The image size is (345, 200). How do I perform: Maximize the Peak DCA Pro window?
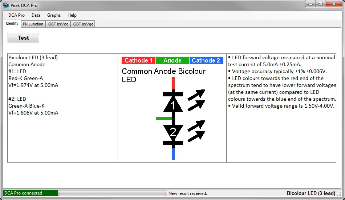320,4
